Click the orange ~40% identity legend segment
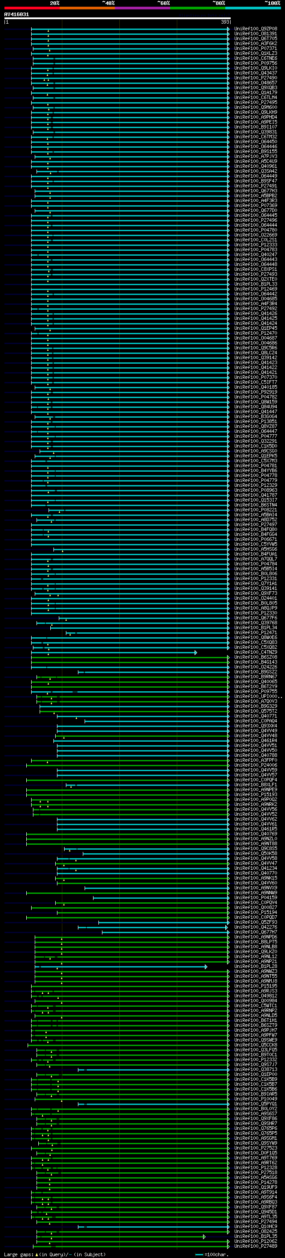The width and height of the screenshot is (285, 1258). [87, 8]
